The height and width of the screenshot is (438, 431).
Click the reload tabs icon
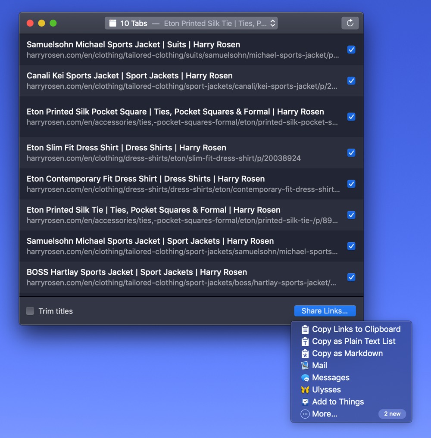click(350, 23)
